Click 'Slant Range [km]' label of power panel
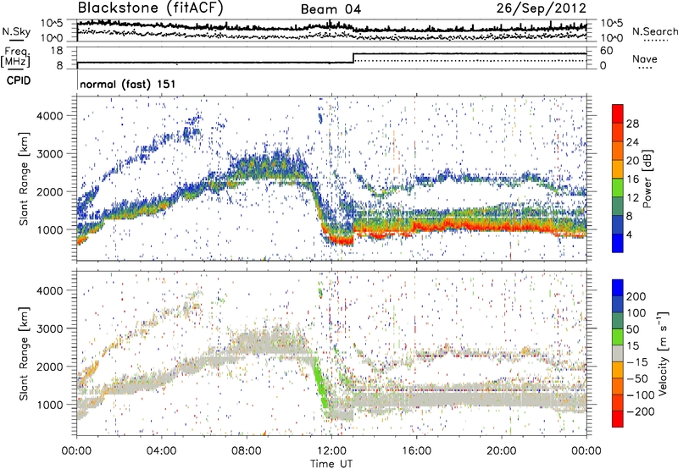Screen dimensions: 678x469 [x=25, y=179]
